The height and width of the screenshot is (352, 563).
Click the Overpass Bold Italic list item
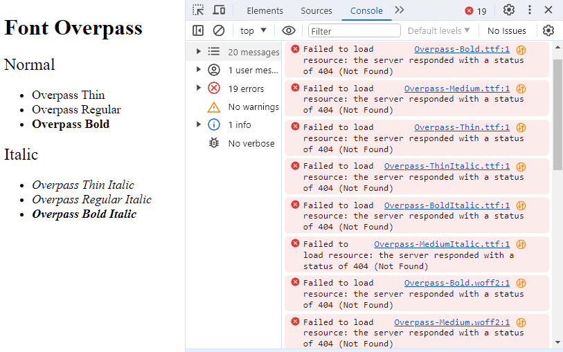84,214
